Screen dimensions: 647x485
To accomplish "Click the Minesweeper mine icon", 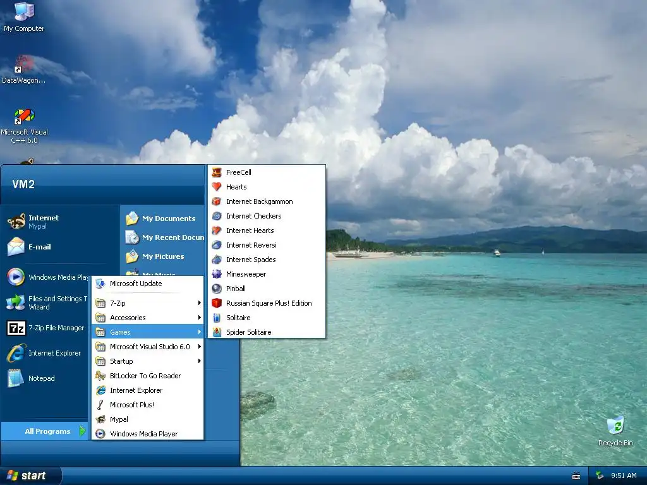I will (217, 274).
